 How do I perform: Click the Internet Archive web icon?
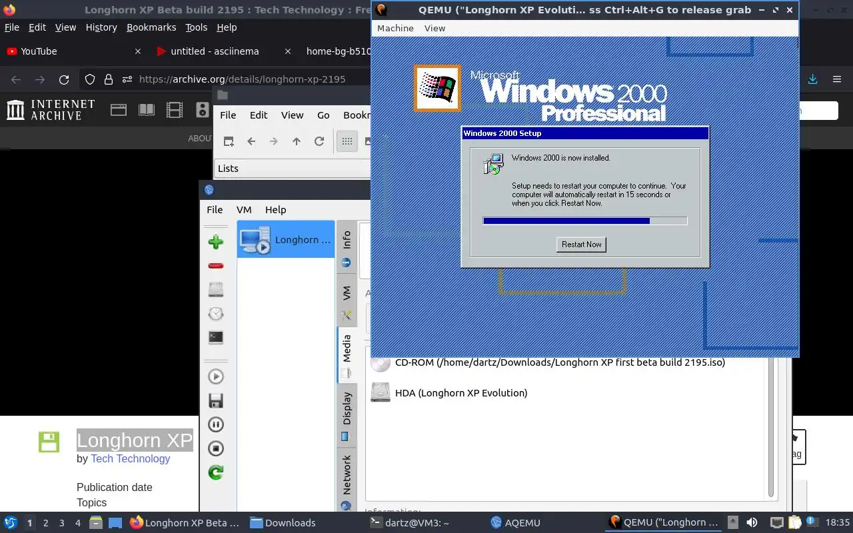[x=119, y=110]
